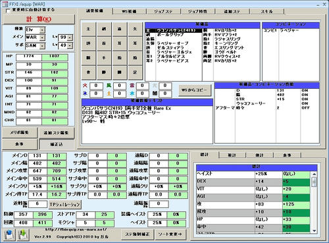Select the 主 main weapon slot button
The width and height of the screenshot is (329, 243).
pos(89,29)
